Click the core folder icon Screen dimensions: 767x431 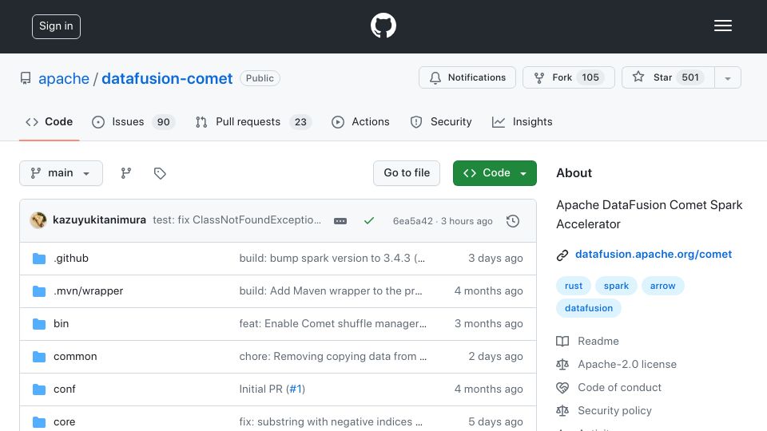pyautogui.click(x=39, y=422)
